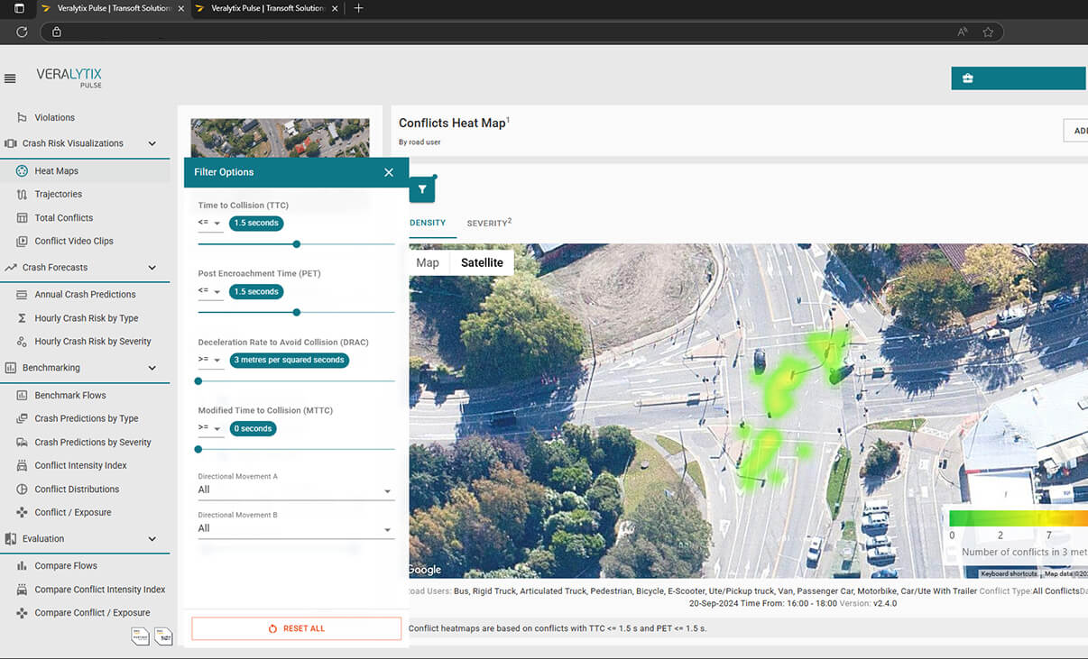Click the browser refresh icon
The height and width of the screenshot is (659, 1088).
coord(22,32)
